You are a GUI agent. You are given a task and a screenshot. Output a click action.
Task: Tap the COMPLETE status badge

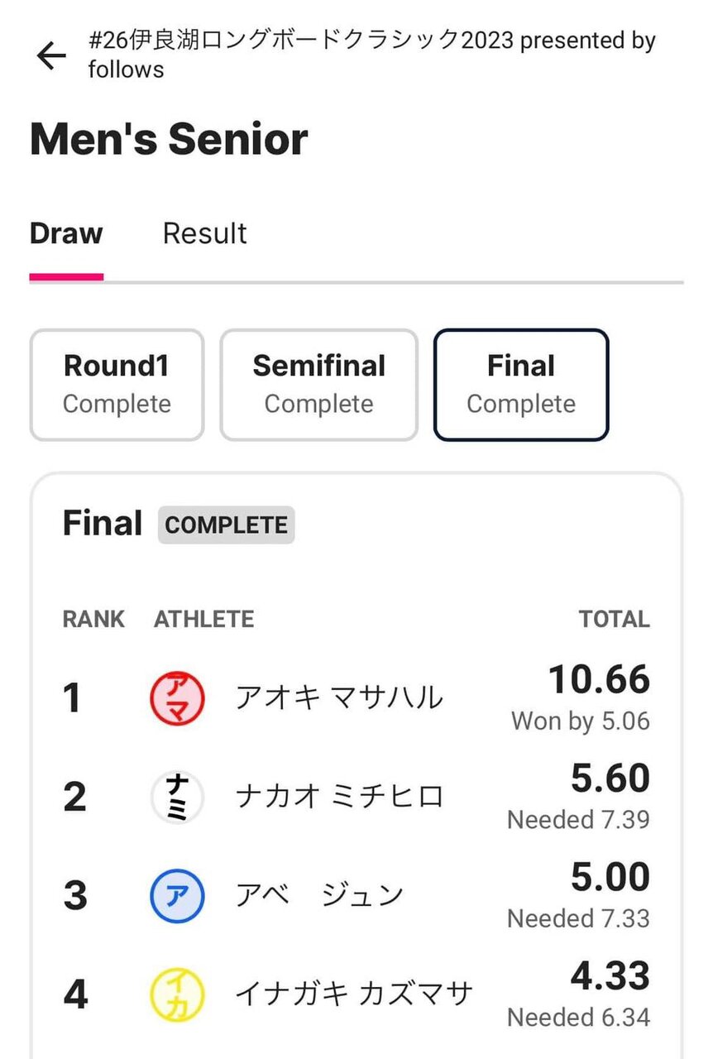[227, 525]
